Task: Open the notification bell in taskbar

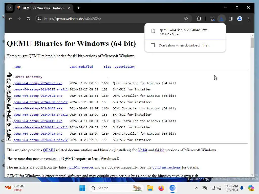Action: (x=242, y=188)
